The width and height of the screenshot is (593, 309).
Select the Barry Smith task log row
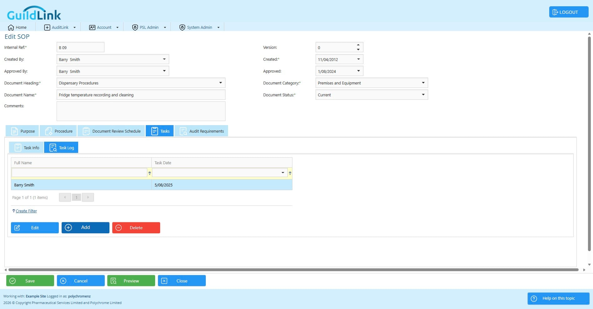tap(152, 185)
